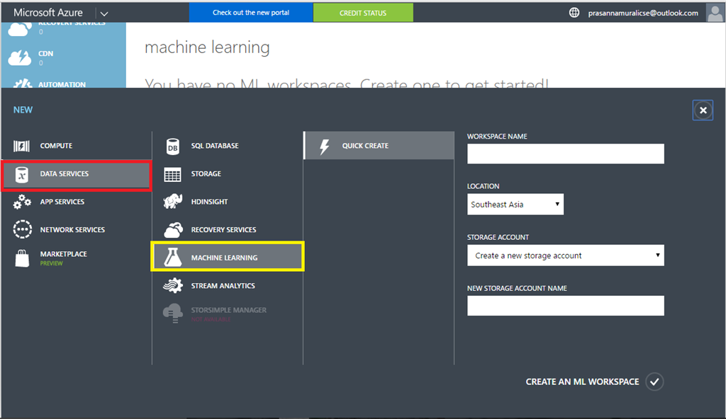Image resolution: width=726 pixels, height=419 pixels.
Task: Choose HDInsight from the services list
Action: [228, 202]
